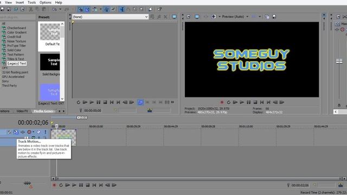347x195 pixels.
Task: Click the Undo toolbar icon
Action: point(54,9)
